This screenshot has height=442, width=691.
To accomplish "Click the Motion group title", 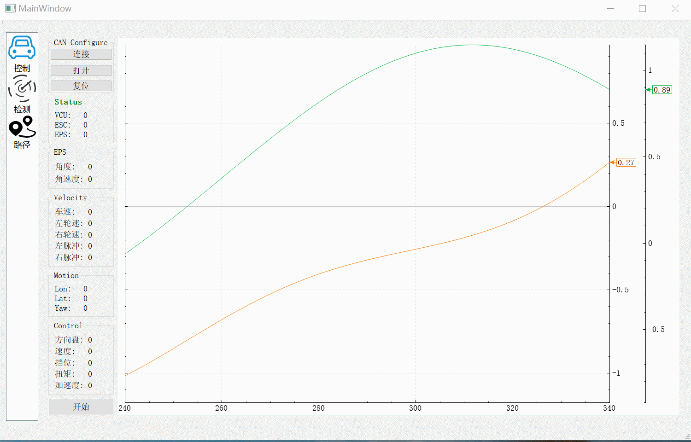I will pyautogui.click(x=66, y=275).
